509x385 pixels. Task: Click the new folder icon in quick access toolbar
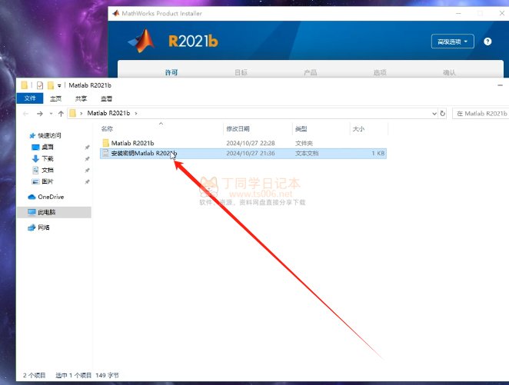click(x=50, y=85)
